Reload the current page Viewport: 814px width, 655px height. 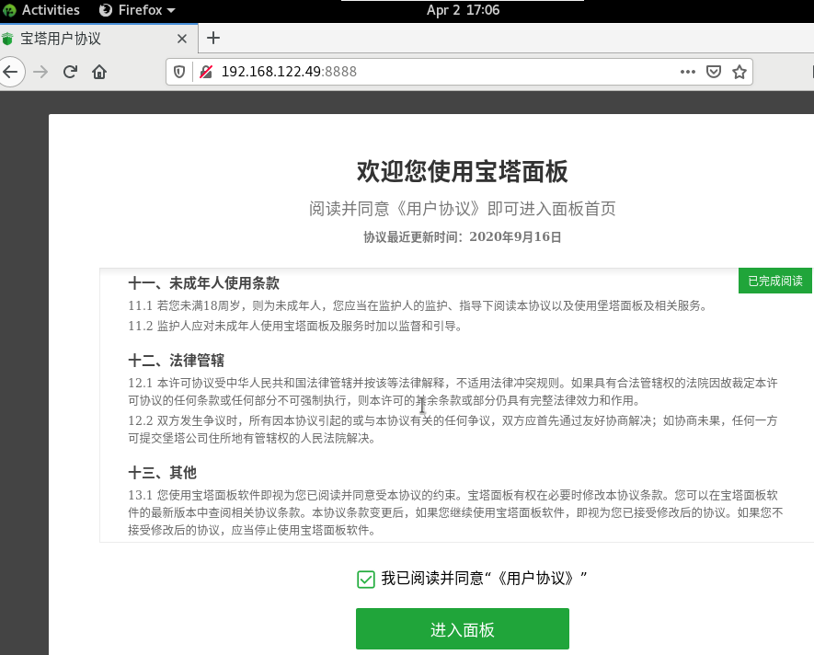[x=70, y=72]
